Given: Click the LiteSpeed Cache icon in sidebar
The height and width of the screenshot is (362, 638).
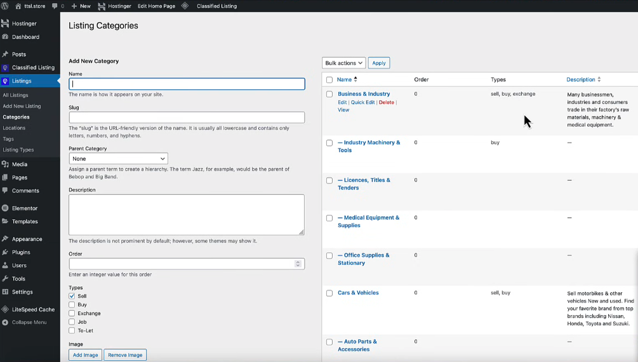Looking at the screenshot, I should click(x=5, y=309).
